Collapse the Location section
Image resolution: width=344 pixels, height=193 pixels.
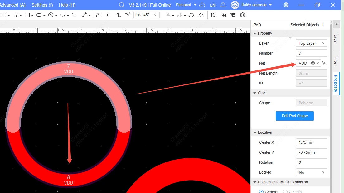[x=255, y=133]
